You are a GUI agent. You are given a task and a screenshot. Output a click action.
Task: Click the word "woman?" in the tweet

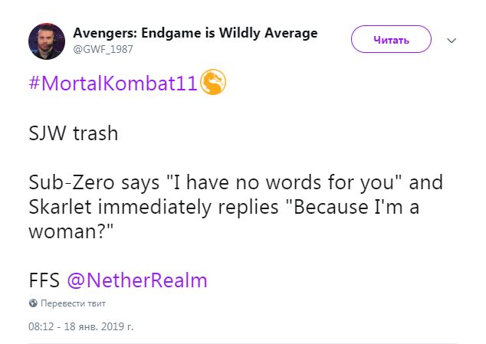tap(71, 231)
